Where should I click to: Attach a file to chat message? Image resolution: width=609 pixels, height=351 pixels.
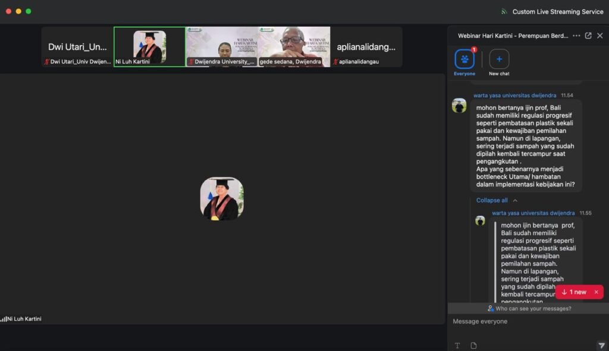pyautogui.click(x=473, y=345)
